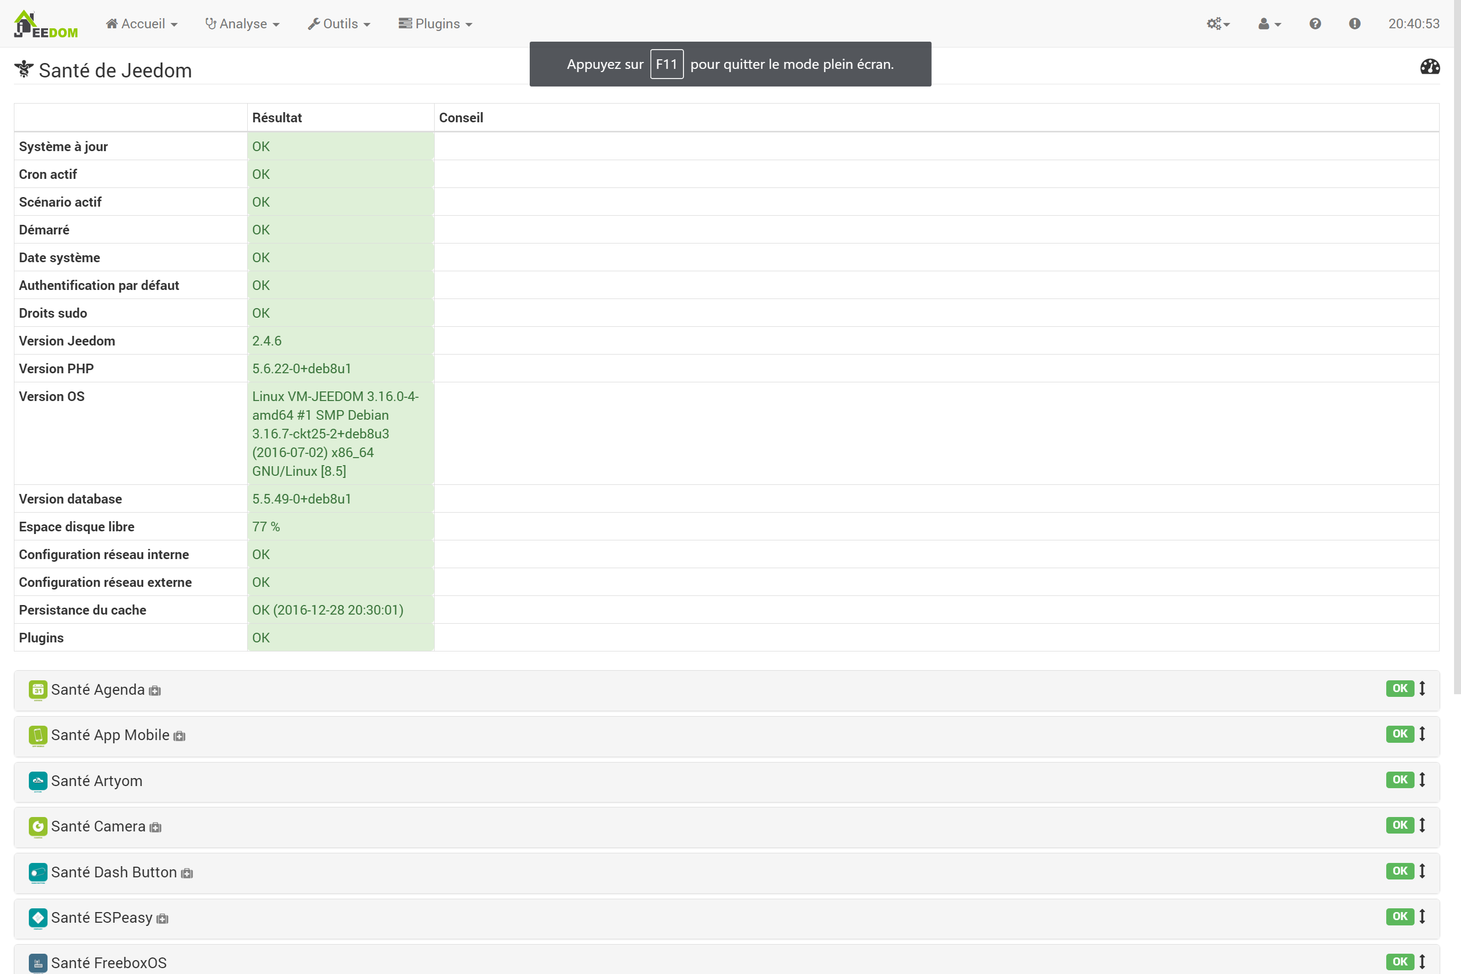
Task: Click the Santé Artyom plugin icon
Action: tap(38, 781)
